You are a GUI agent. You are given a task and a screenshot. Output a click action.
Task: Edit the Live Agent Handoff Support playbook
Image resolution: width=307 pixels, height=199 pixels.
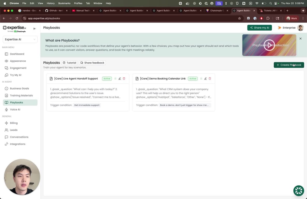[x=120, y=79]
